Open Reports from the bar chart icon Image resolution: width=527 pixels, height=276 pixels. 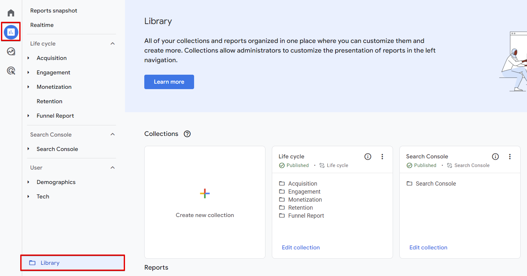(x=11, y=32)
